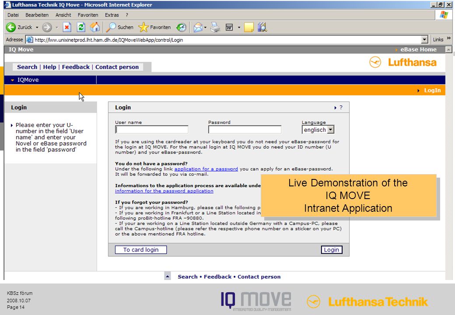
Task: Open the Back button history dropdown arrow
Action: 37,27
